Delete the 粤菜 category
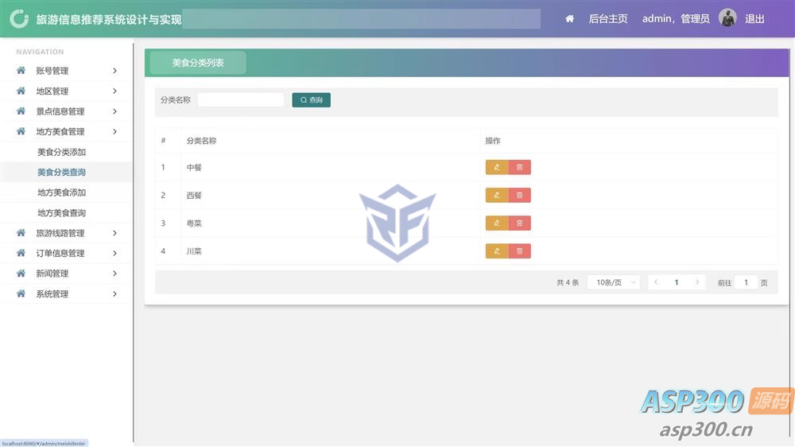The width and height of the screenshot is (795, 447). pos(520,223)
